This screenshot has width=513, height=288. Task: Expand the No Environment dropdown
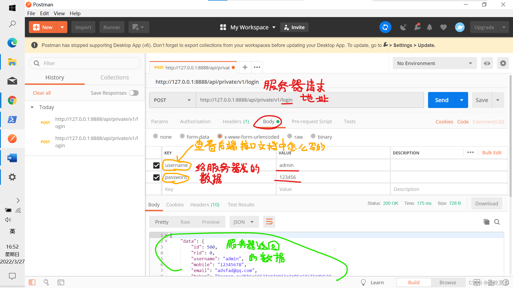tap(434, 63)
